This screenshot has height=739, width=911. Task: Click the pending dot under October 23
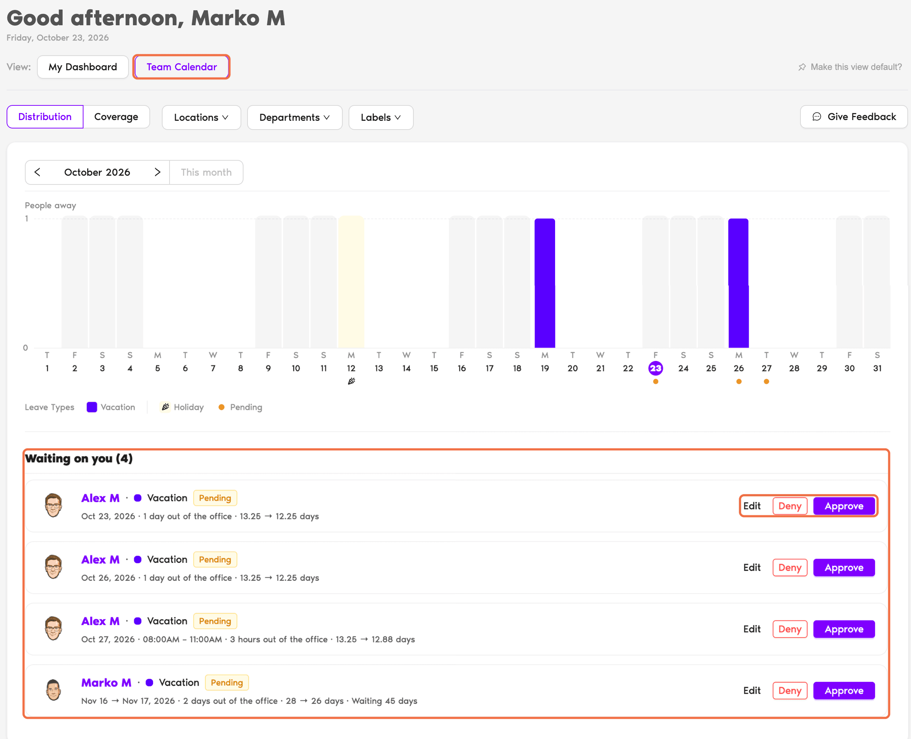[655, 381]
